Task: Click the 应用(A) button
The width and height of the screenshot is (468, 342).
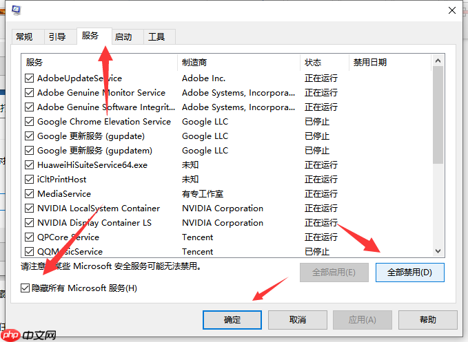Action: [363, 320]
